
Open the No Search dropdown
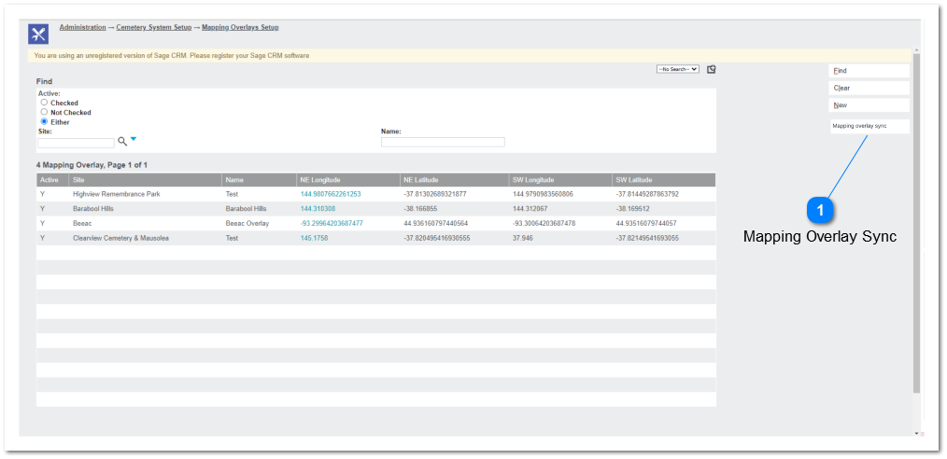[678, 69]
